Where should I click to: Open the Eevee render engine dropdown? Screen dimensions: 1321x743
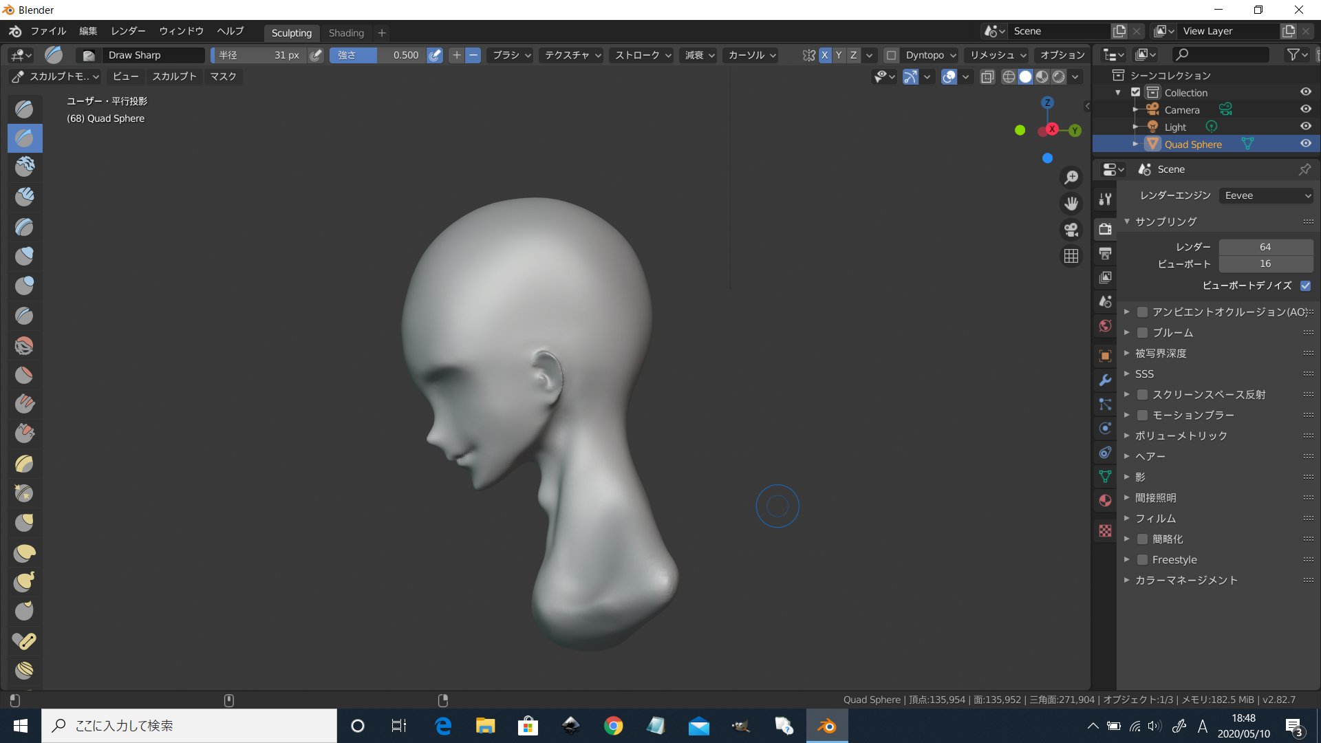click(1266, 195)
